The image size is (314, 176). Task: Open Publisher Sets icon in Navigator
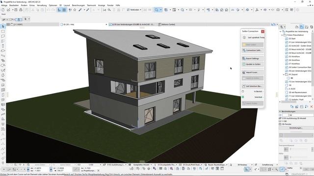312,27
